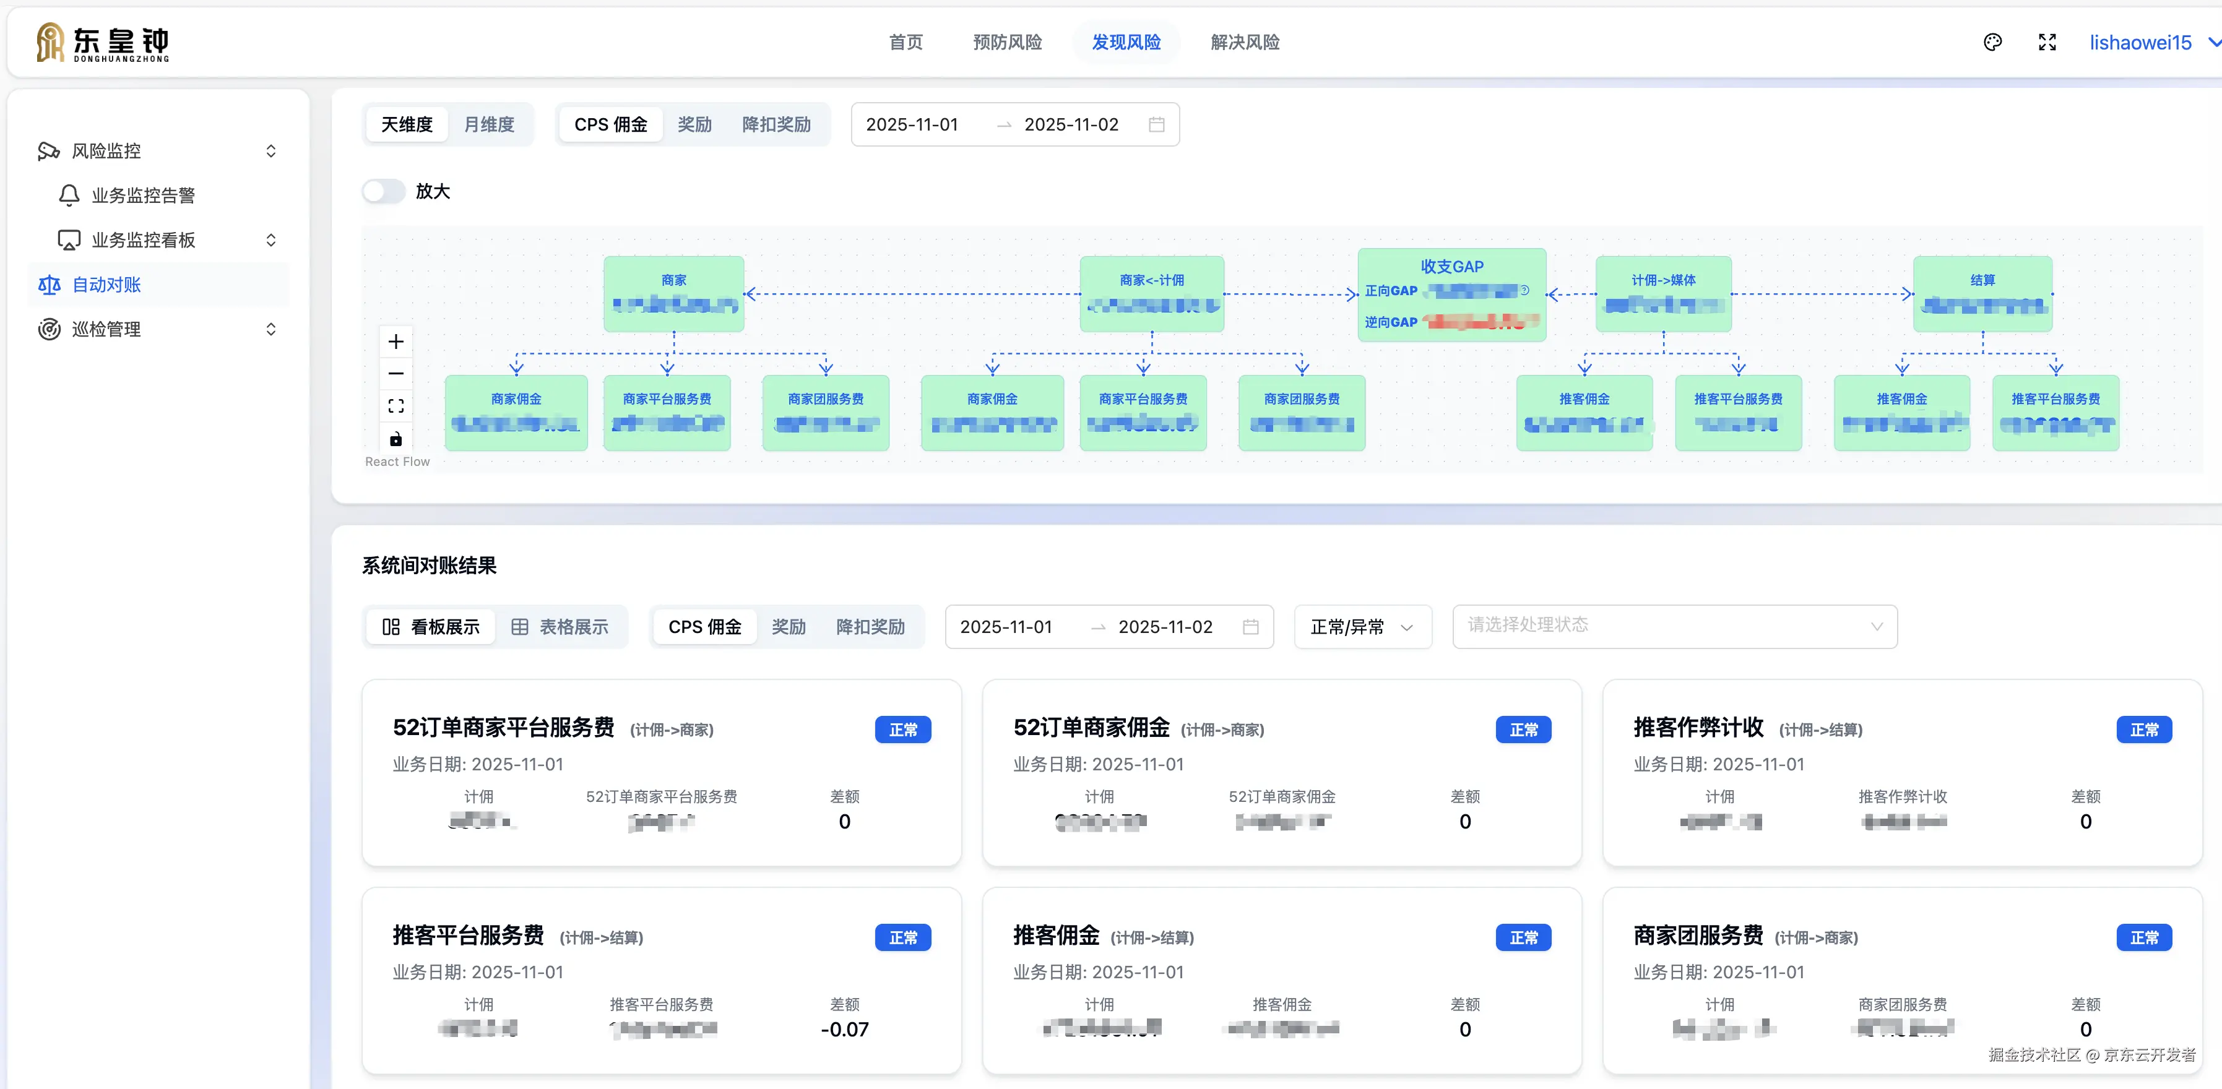Switch to the 解决风险 tab
The width and height of the screenshot is (2222, 1089).
1244,41
